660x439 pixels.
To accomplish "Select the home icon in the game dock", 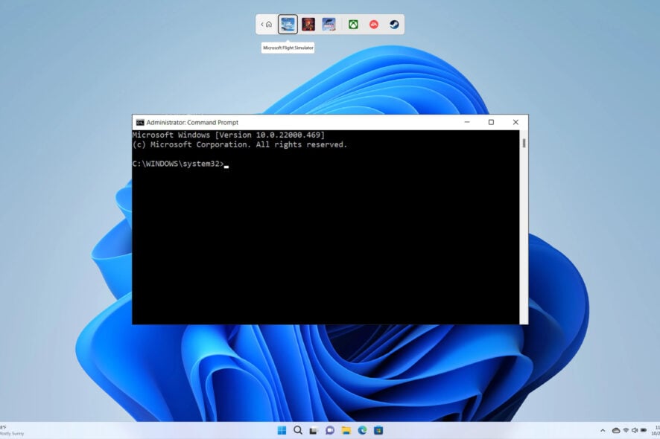I will 268,23.
